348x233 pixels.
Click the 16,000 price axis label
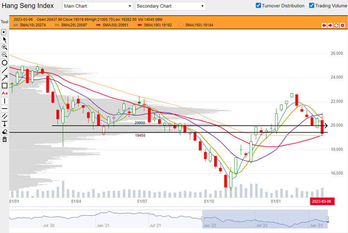click(337, 173)
